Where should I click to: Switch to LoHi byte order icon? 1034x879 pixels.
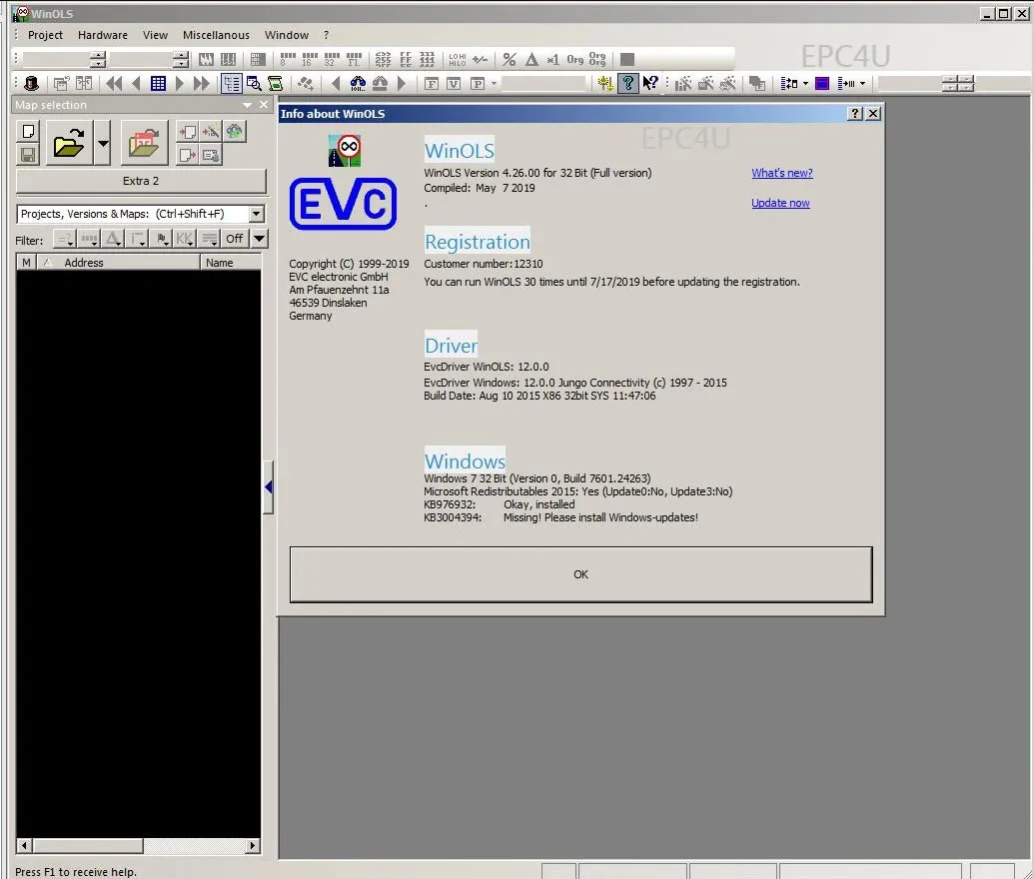(457, 59)
